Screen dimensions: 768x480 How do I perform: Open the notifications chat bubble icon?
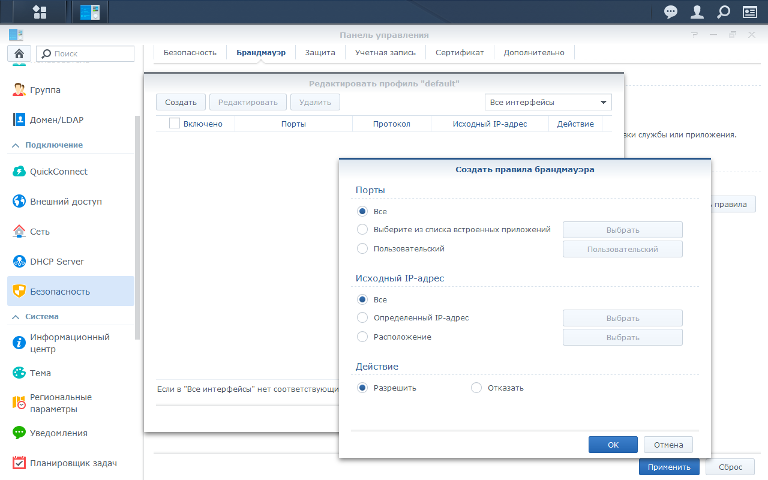coord(671,12)
